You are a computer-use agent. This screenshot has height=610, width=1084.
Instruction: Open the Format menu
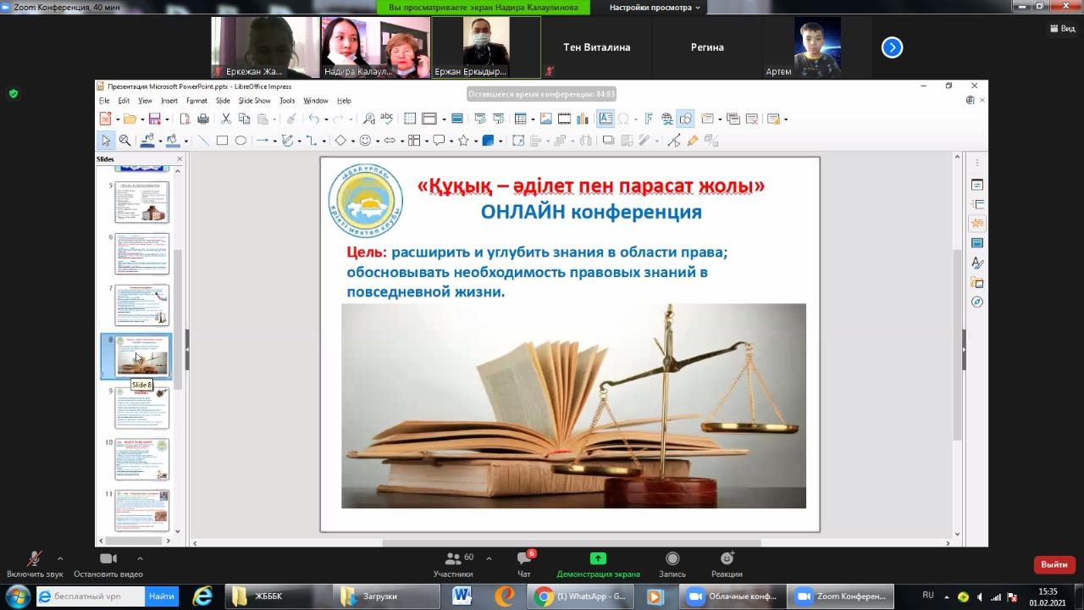click(196, 101)
